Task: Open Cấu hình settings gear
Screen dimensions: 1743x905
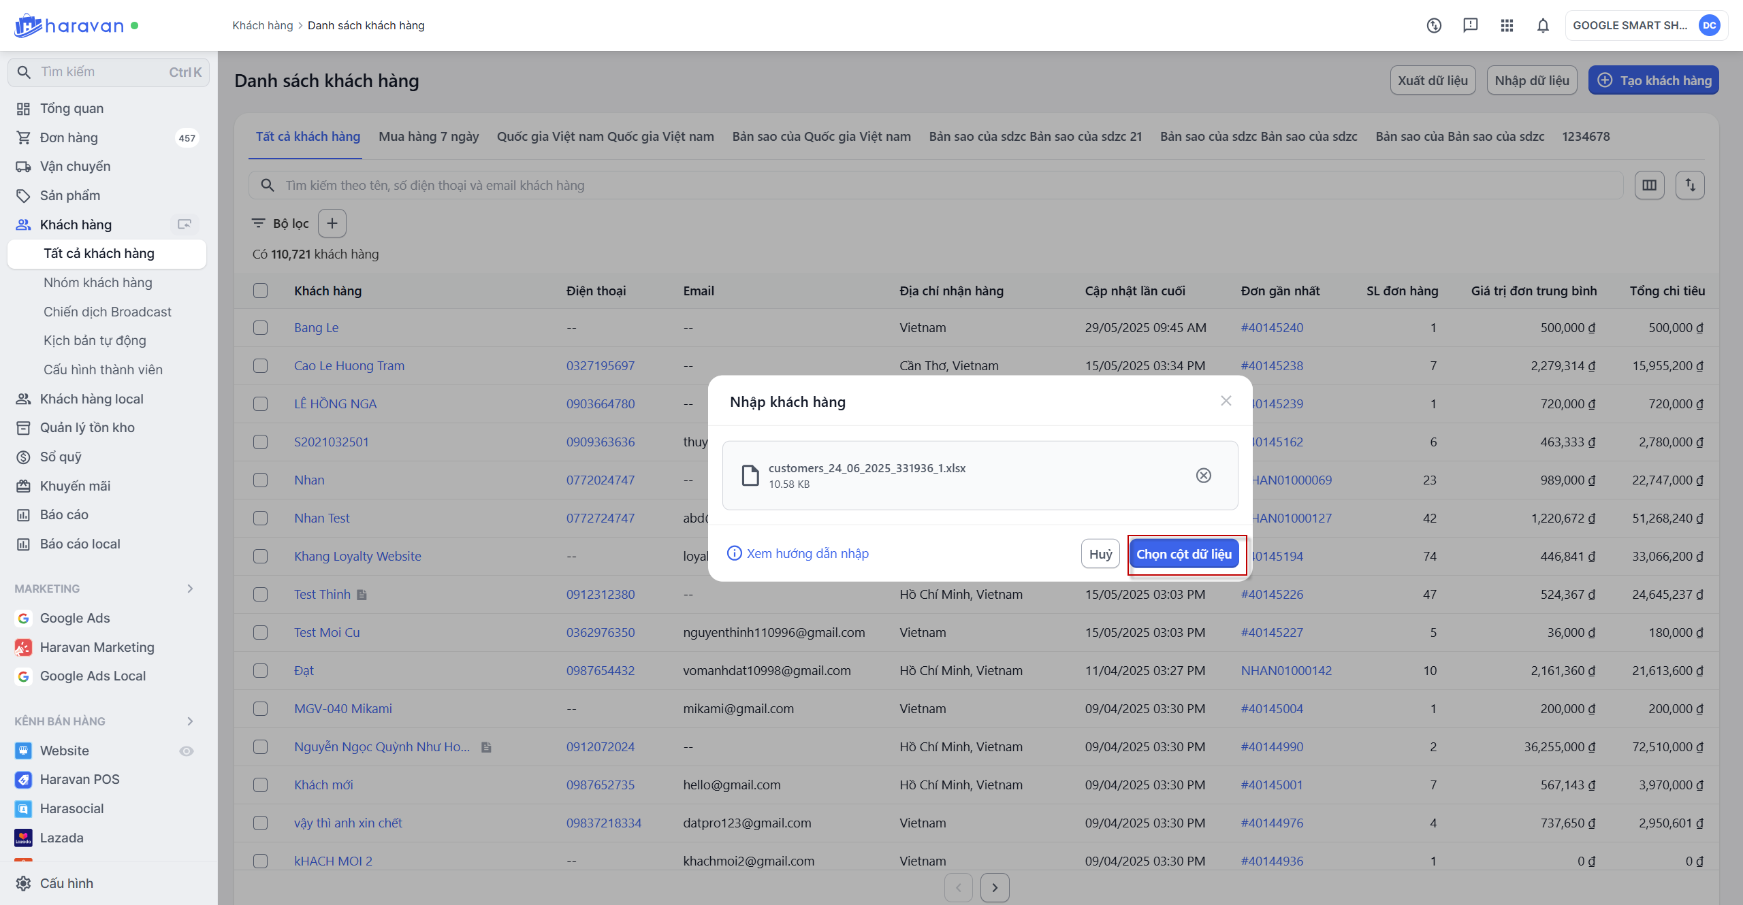Action: [x=23, y=883]
